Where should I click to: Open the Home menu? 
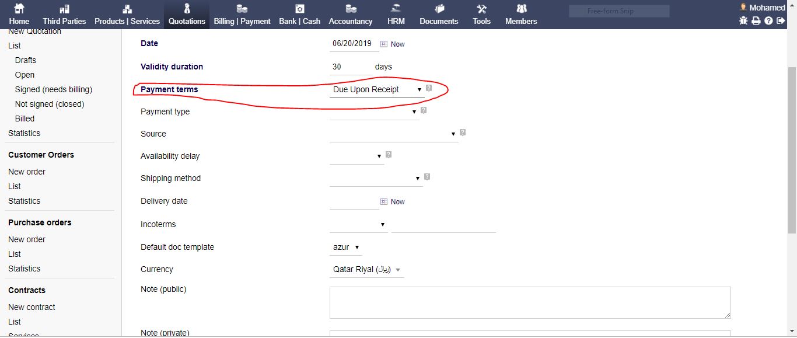pyautogui.click(x=19, y=15)
